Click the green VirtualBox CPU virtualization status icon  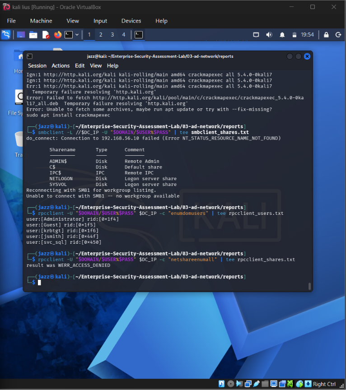click(x=290, y=384)
